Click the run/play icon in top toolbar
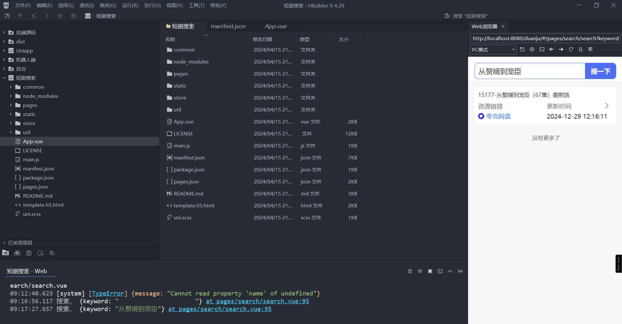 pos(74,16)
